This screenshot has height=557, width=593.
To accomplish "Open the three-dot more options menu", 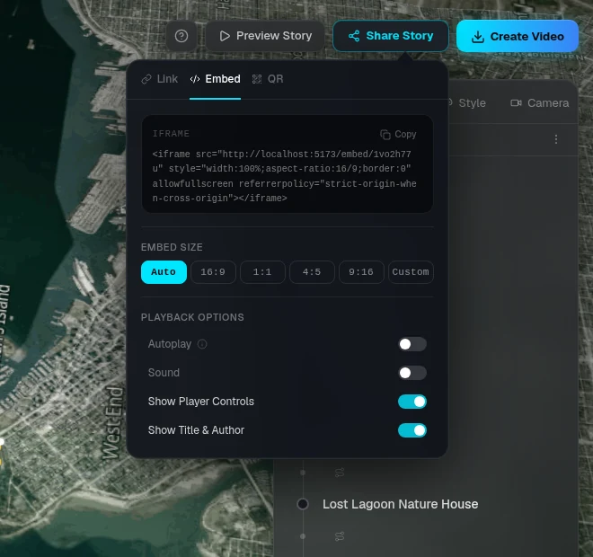I will coord(556,139).
